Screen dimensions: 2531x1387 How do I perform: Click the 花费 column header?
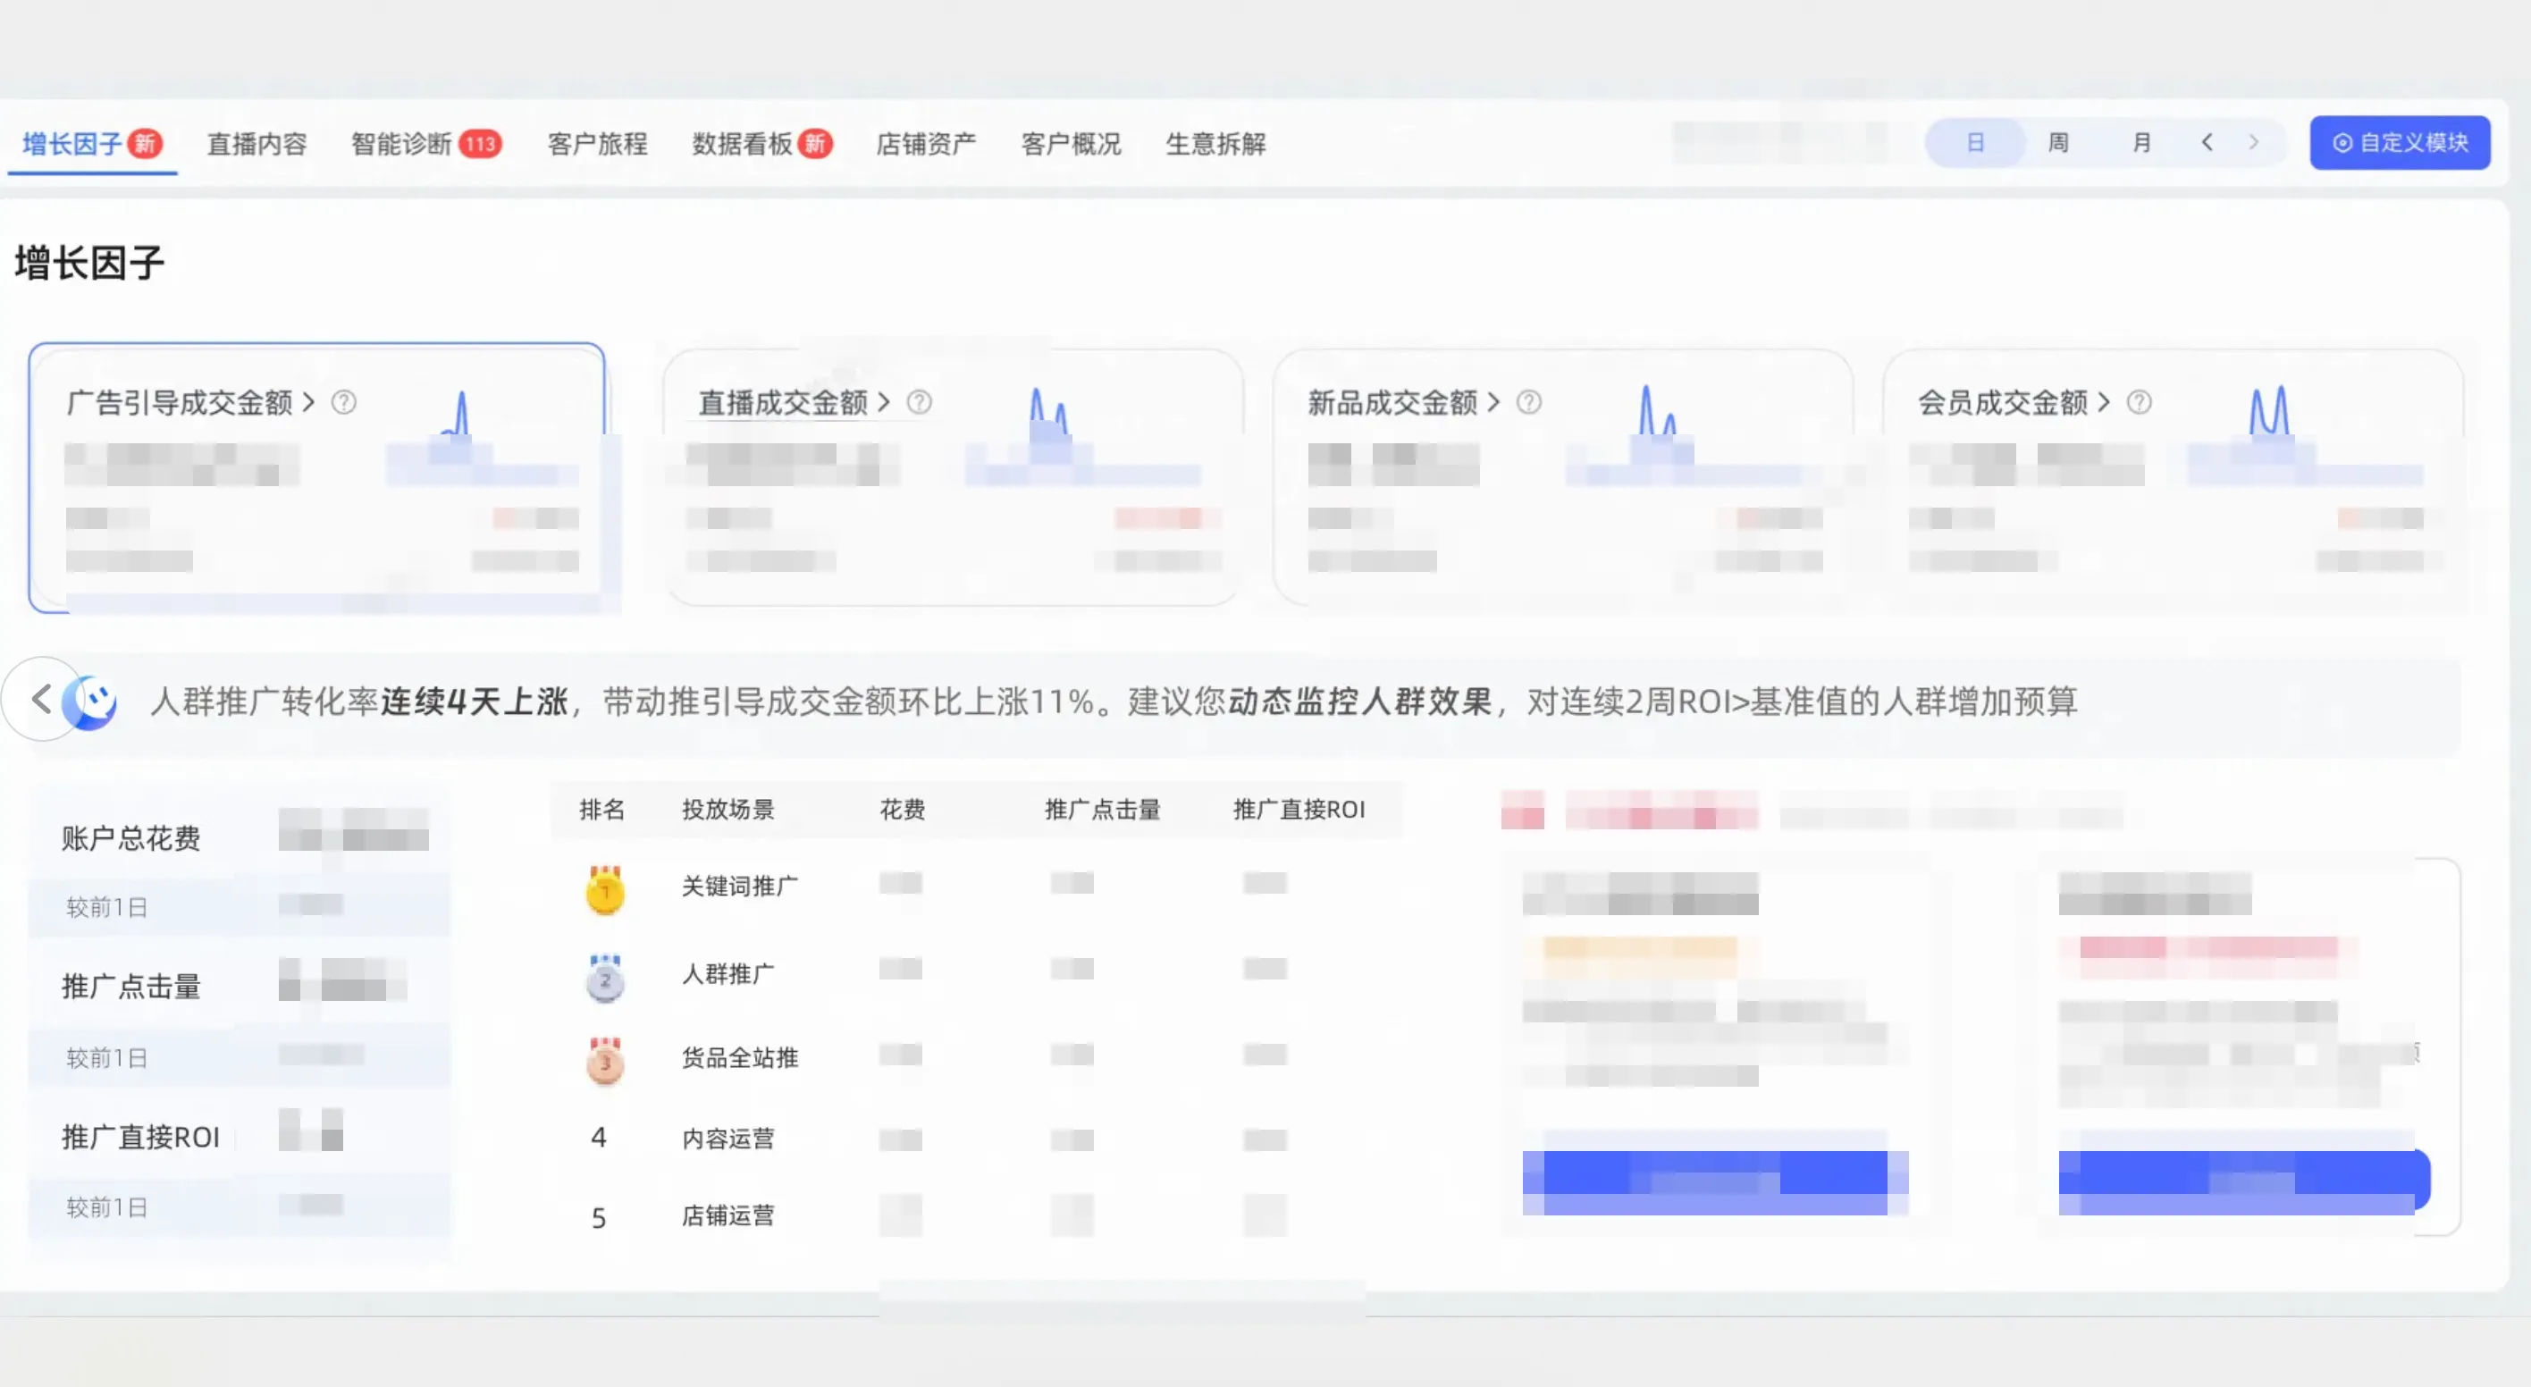(902, 810)
